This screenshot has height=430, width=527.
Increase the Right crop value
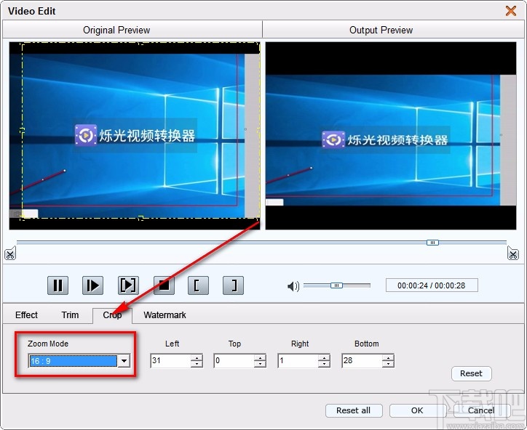pos(324,357)
